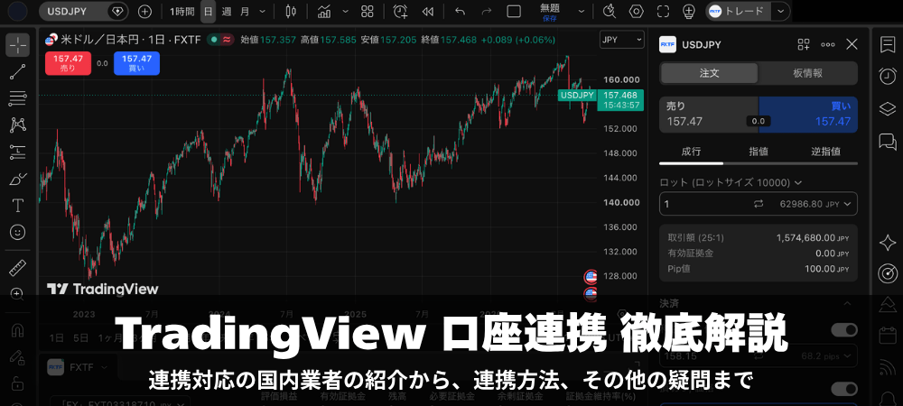Close the USDJPY order panel
903x406 pixels.
[x=852, y=44]
